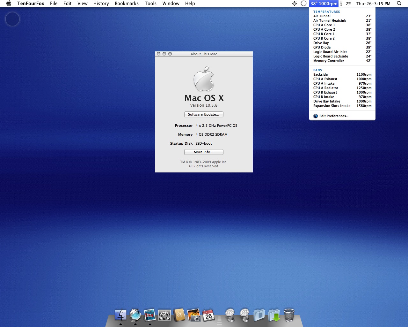408x327 pixels.
Task: Click the Software Update... button
Action: tap(204, 114)
